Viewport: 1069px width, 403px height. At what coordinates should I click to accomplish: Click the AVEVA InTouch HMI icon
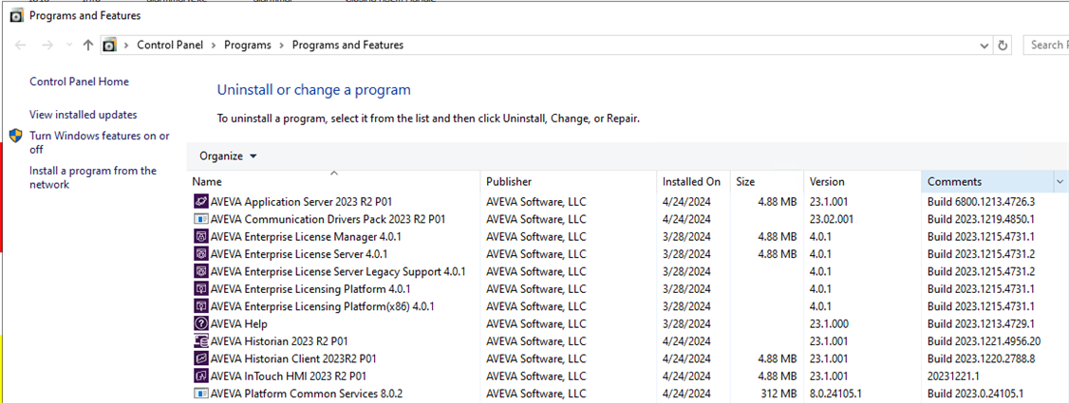pos(200,376)
